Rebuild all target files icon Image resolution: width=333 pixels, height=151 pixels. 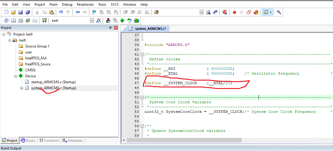pos(21,20)
